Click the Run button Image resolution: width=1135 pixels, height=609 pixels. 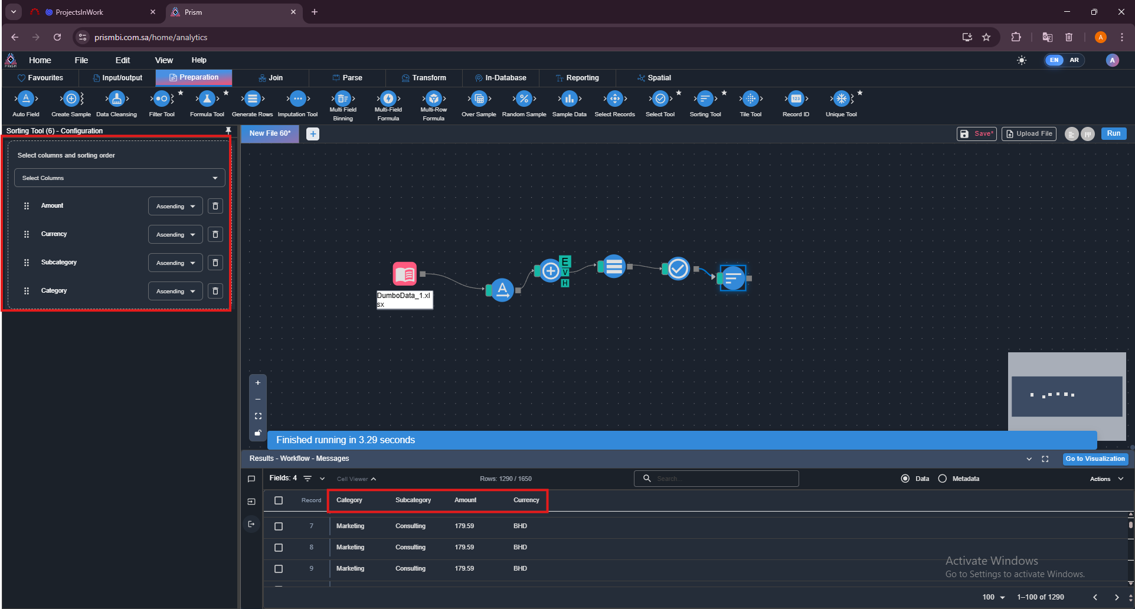coord(1113,133)
